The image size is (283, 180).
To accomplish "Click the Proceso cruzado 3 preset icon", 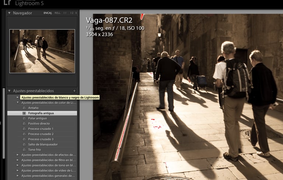I will pyautogui.click(x=24, y=139).
